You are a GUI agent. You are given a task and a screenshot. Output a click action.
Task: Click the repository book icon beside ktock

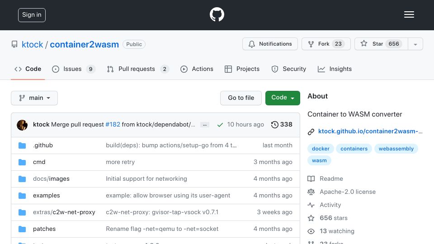(14, 44)
